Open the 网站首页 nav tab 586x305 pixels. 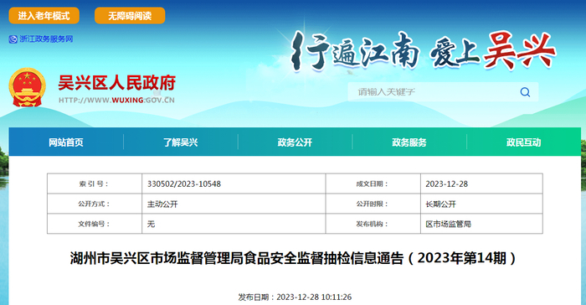(66, 142)
